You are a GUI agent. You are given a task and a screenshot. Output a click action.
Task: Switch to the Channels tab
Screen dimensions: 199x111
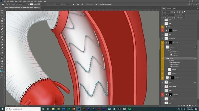click(169, 9)
